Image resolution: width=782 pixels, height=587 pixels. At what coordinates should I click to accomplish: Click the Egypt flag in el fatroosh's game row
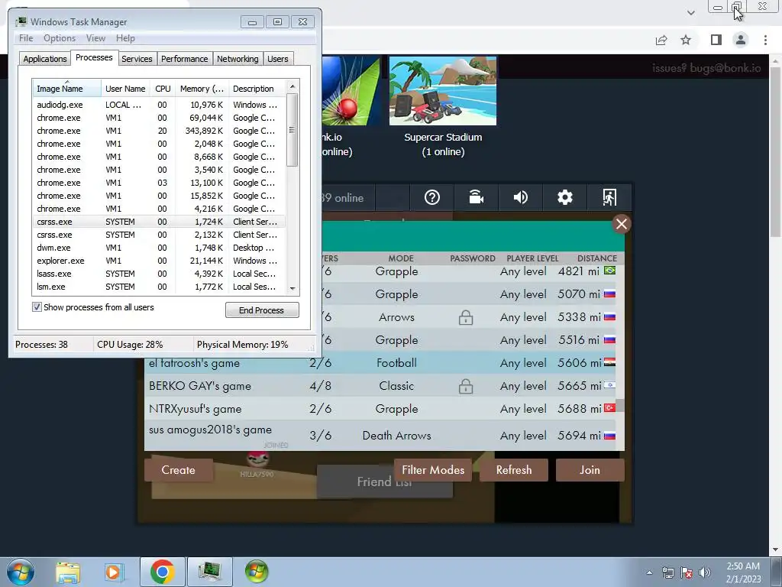[x=609, y=362]
